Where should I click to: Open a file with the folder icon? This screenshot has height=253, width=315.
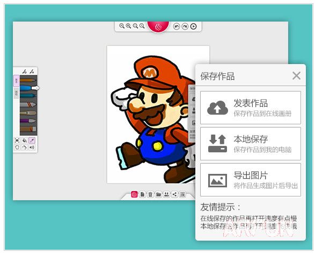click(158, 194)
